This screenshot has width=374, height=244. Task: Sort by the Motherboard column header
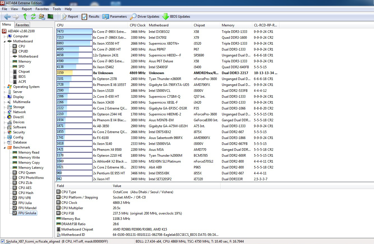pos(170,25)
